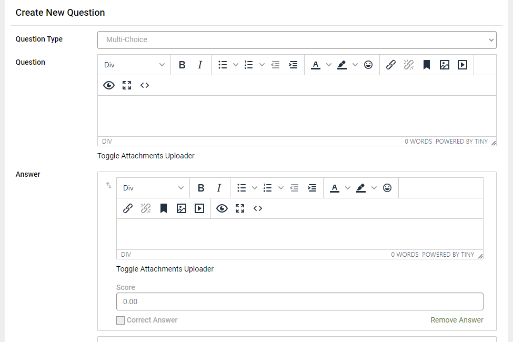This screenshot has height=342, width=513.
Task: Insert anchor bookmark in Answer editor
Action: pos(164,208)
